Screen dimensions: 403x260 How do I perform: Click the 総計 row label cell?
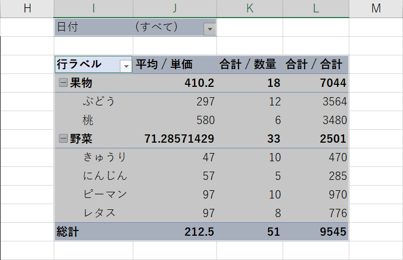click(68, 232)
